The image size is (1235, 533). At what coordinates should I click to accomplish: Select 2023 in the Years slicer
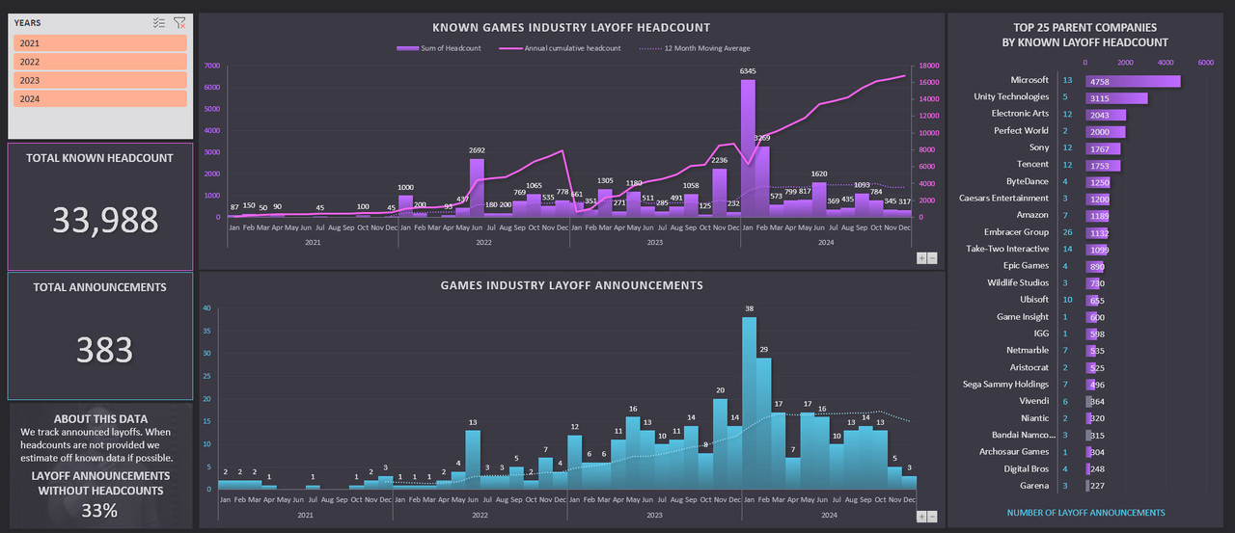point(99,80)
